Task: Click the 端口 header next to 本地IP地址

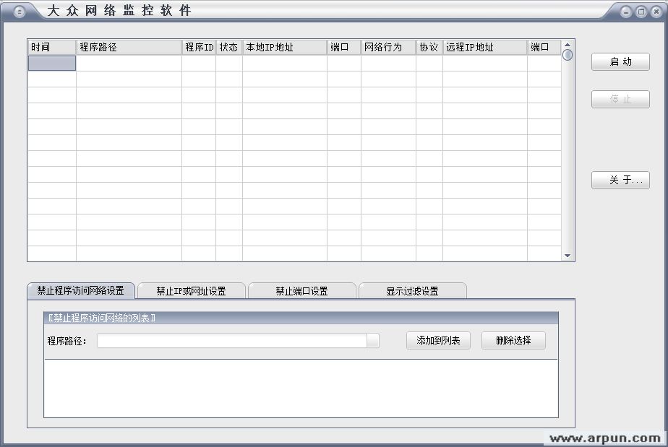Action: [x=344, y=47]
